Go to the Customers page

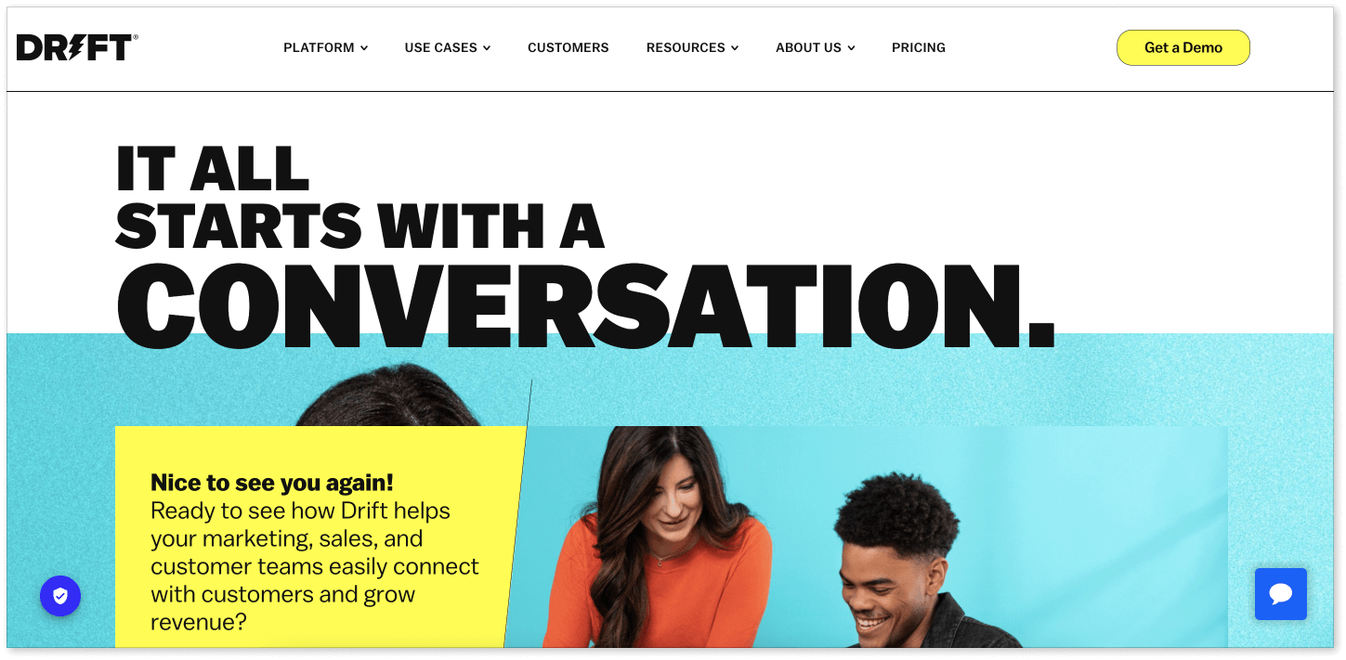coord(568,47)
